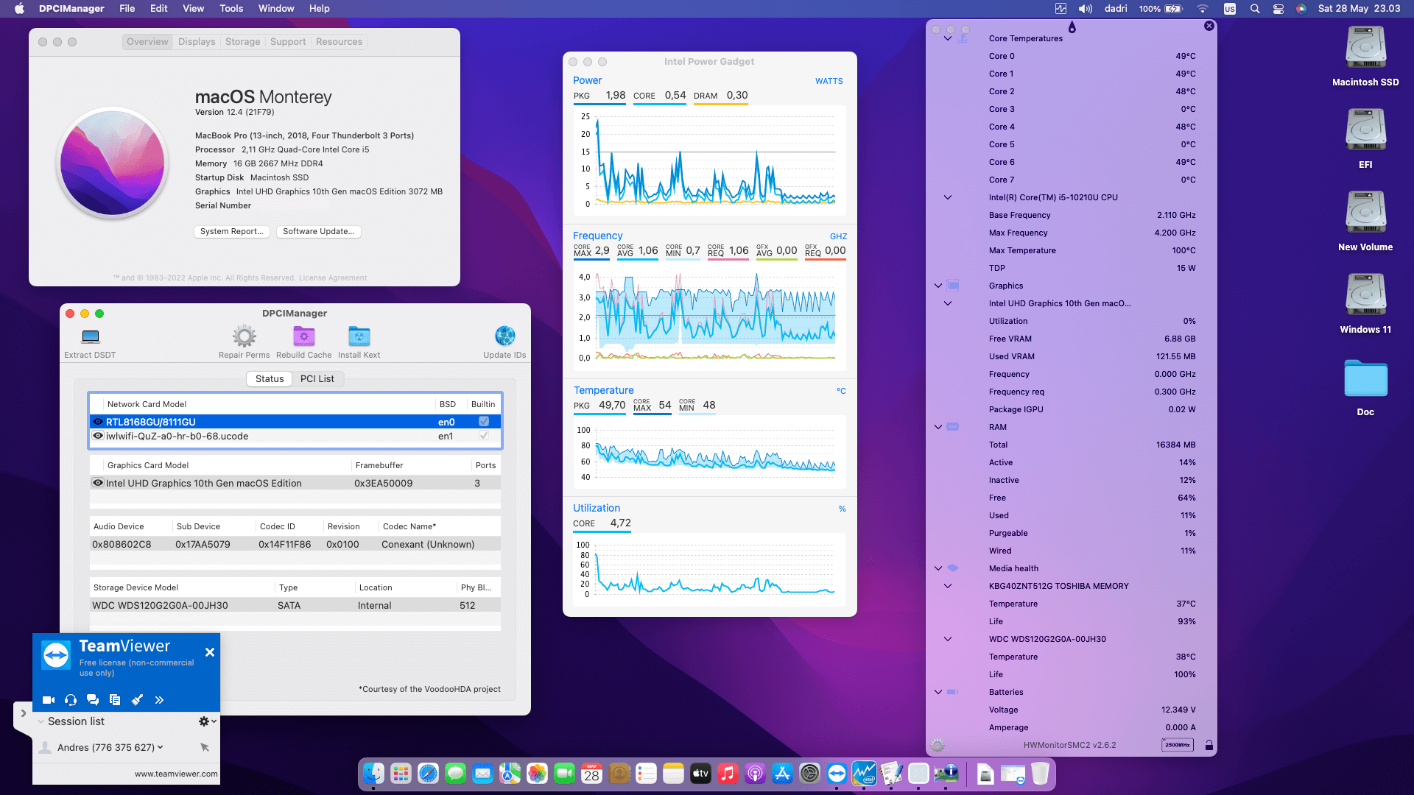
Task: Open HWMonitorSMC2 settings gear icon
Action: point(938,745)
